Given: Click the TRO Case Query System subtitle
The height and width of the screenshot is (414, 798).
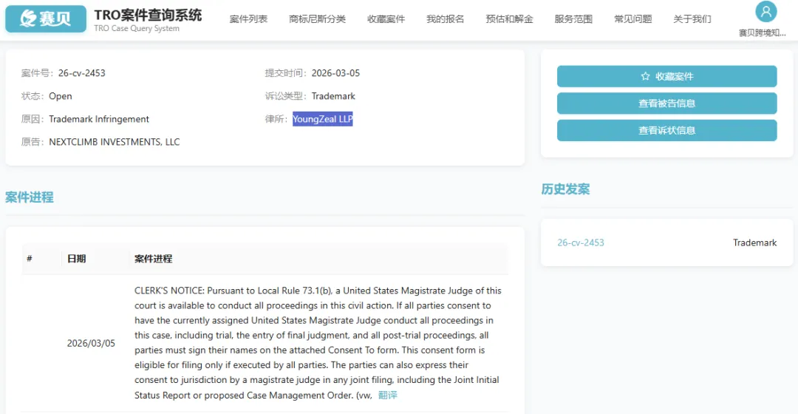Looking at the screenshot, I should click(137, 29).
